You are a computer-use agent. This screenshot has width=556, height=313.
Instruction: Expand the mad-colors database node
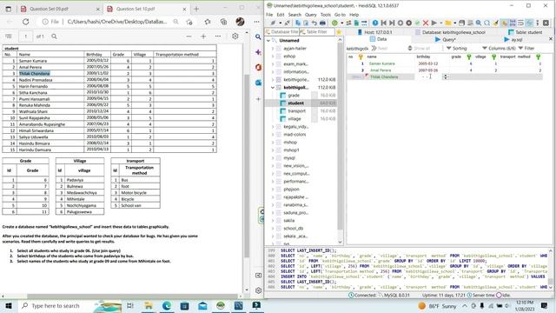tap(273, 135)
